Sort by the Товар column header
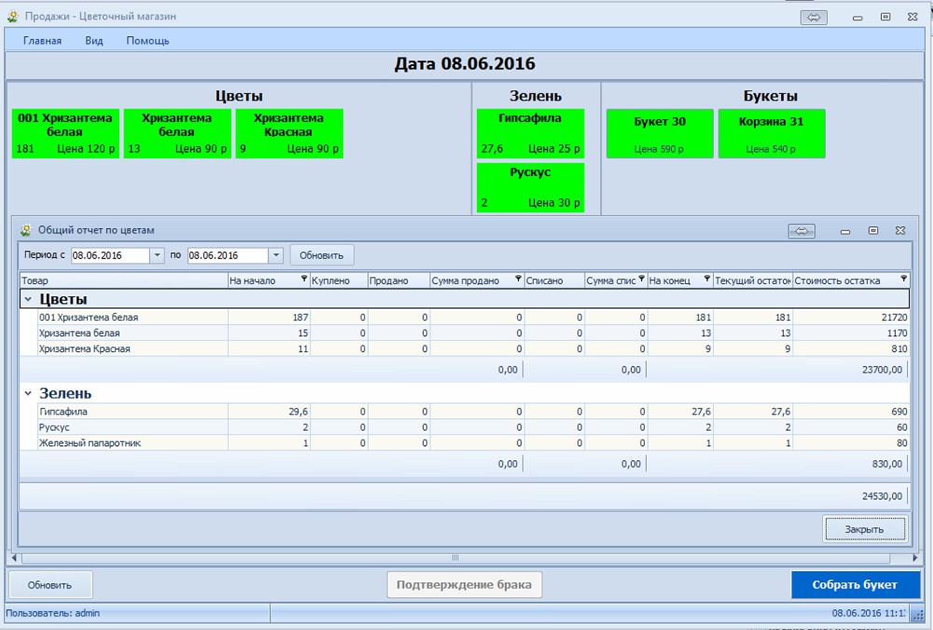The image size is (933, 630). click(124, 281)
